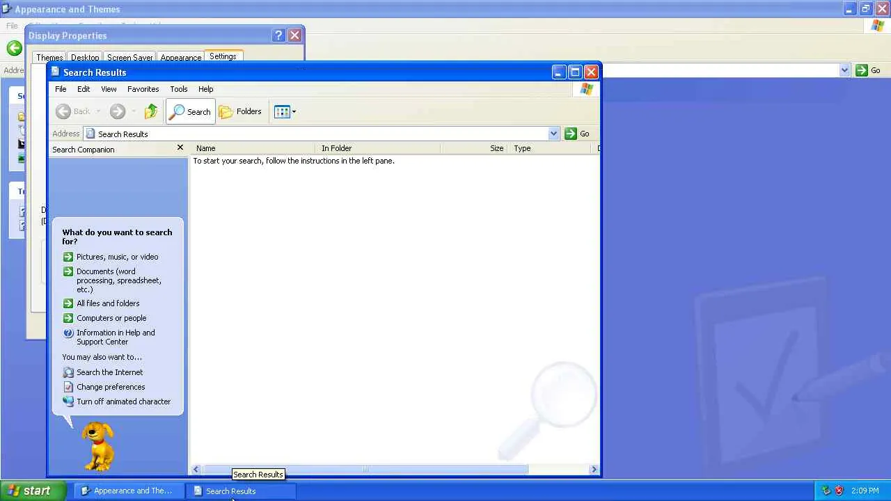This screenshot has width=891, height=501.
Task: Minimize the Search Results window
Action: click(558, 72)
